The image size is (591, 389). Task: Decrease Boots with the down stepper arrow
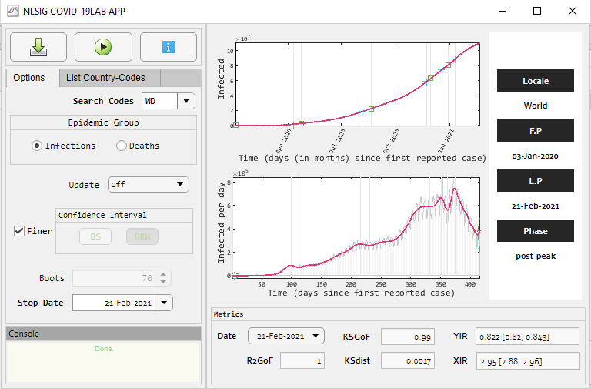[x=163, y=282]
